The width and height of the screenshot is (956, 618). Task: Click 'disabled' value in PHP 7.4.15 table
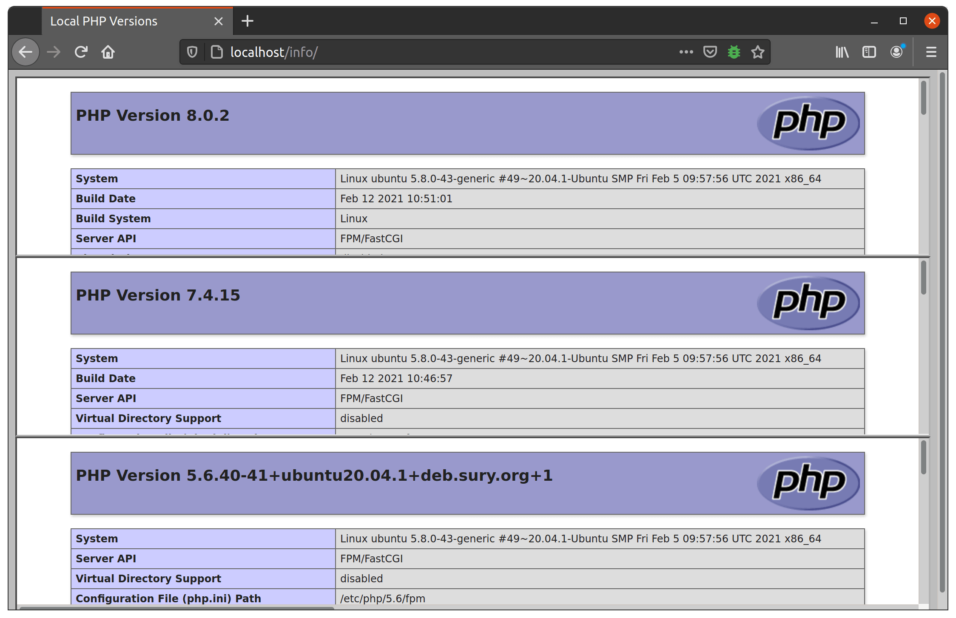tap(361, 418)
